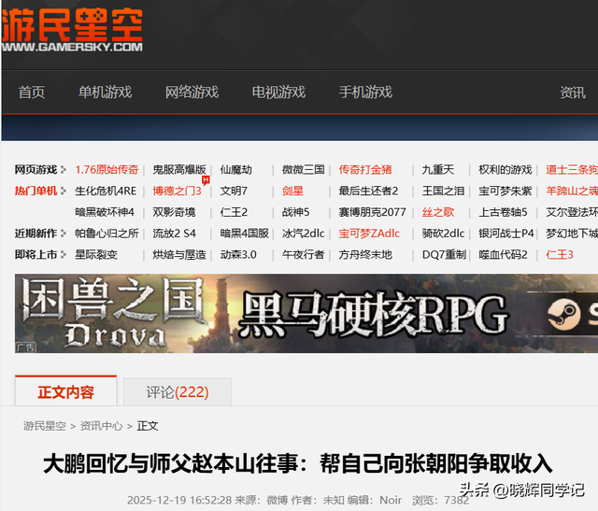Click the arrow icon next to 热门单机

coord(64,192)
